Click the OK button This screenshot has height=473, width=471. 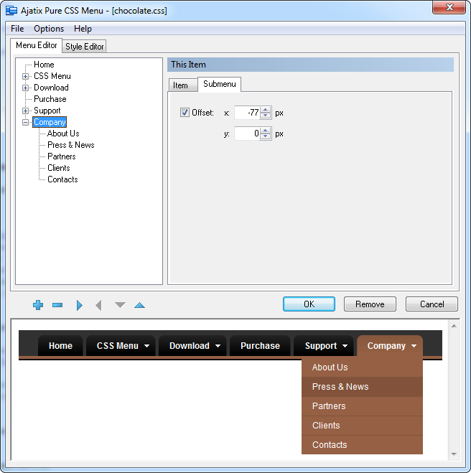(309, 304)
